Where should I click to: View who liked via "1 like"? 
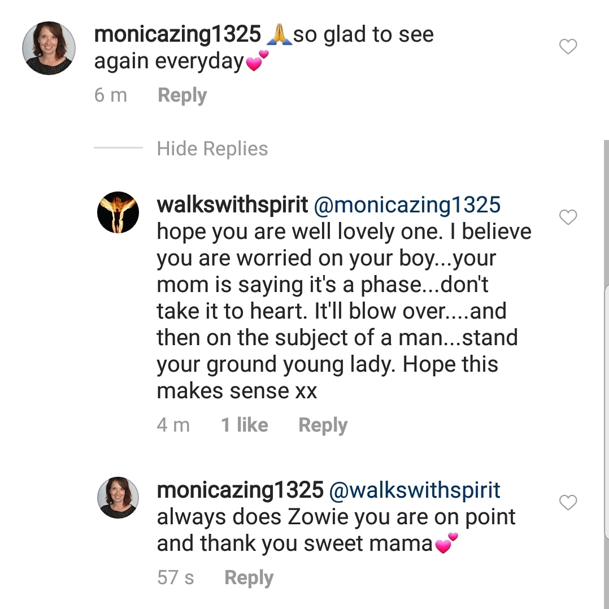coord(244,425)
